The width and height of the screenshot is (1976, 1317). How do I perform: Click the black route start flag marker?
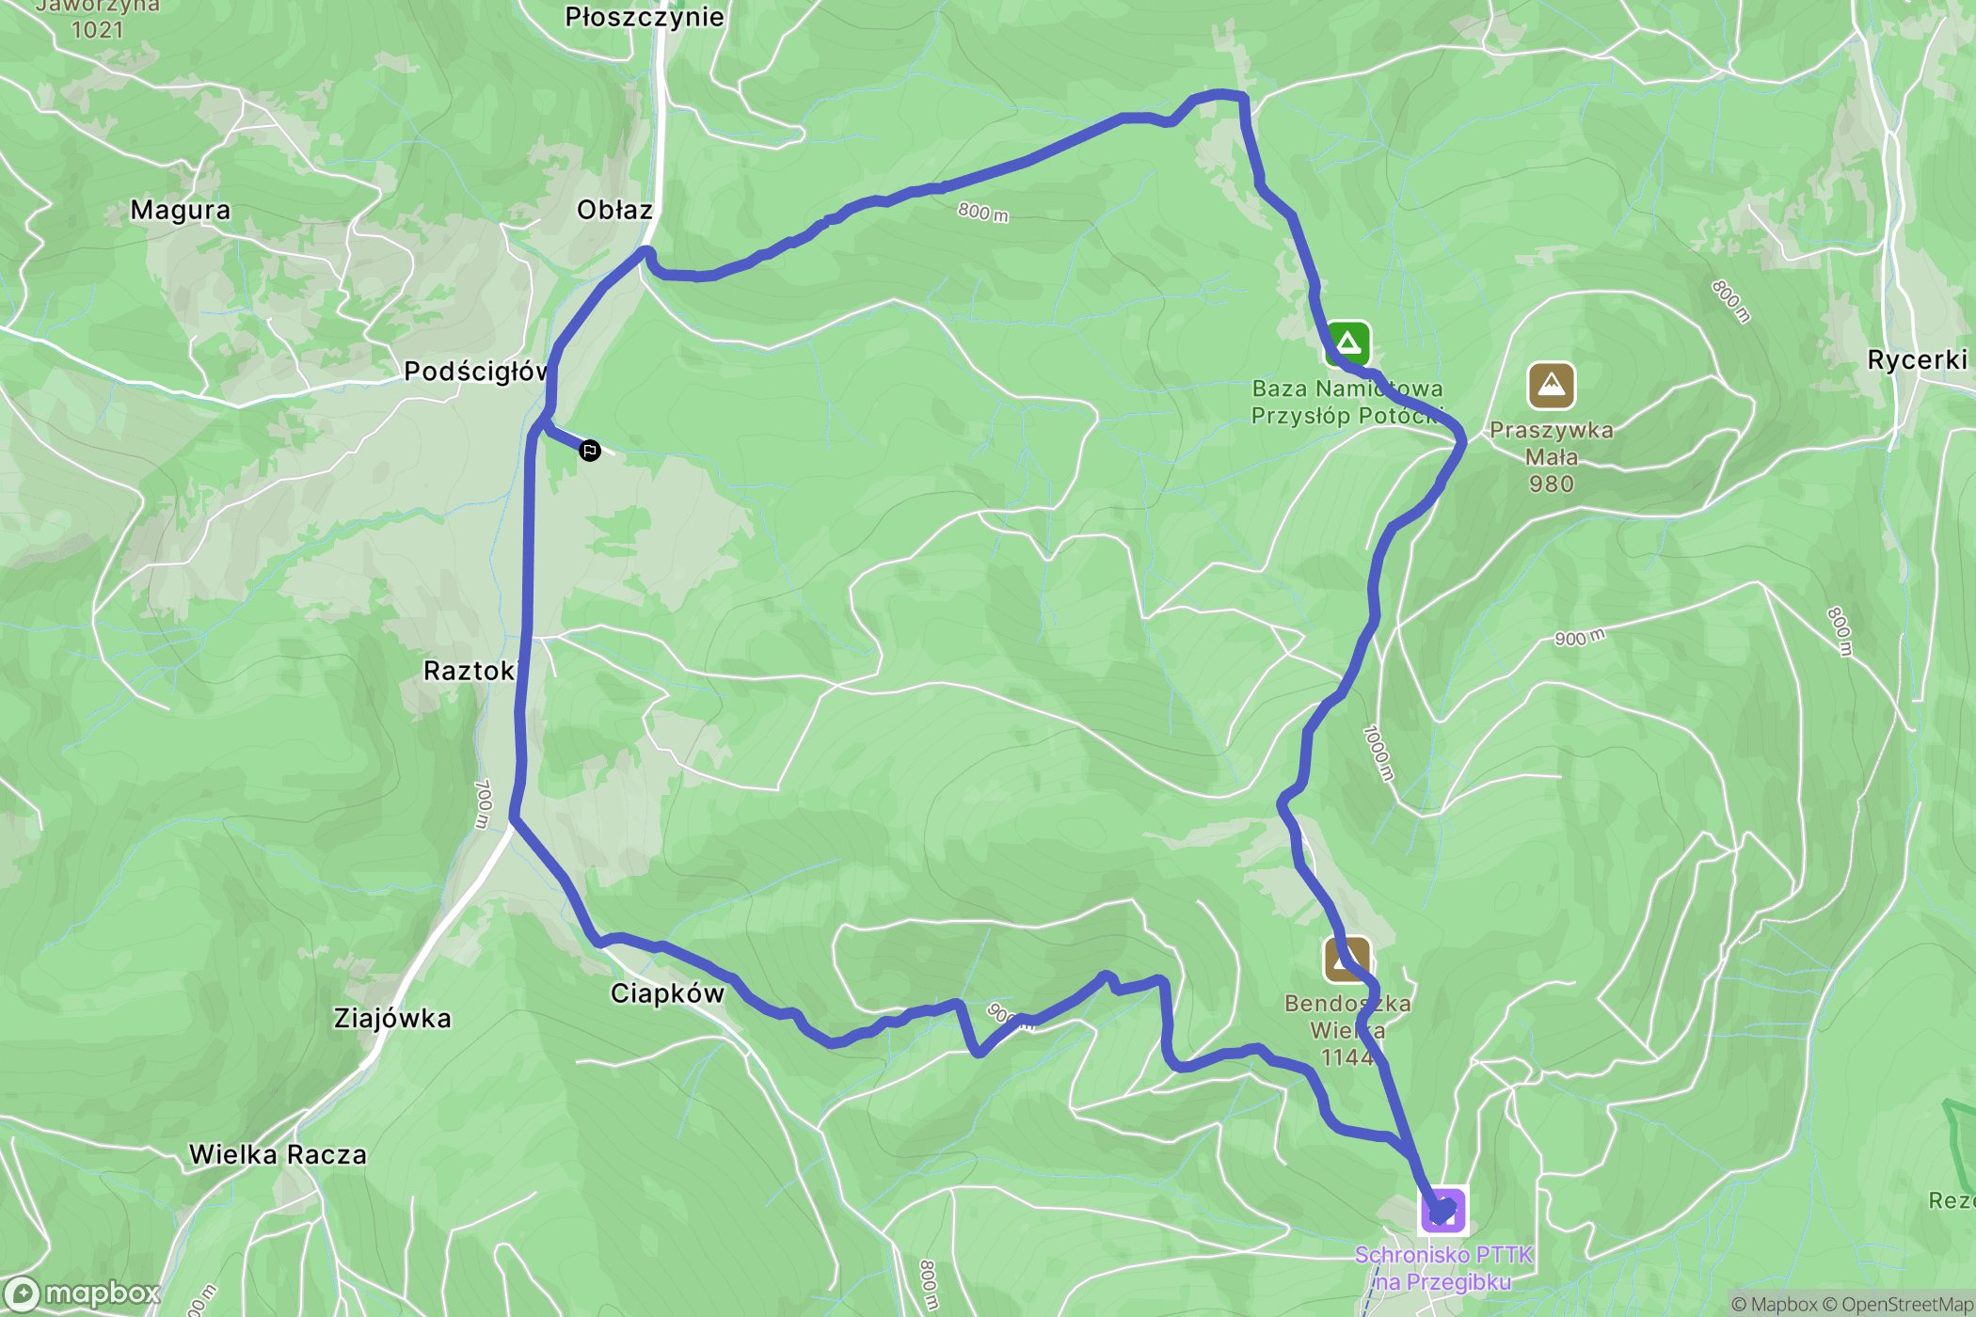click(x=590, y=451)
